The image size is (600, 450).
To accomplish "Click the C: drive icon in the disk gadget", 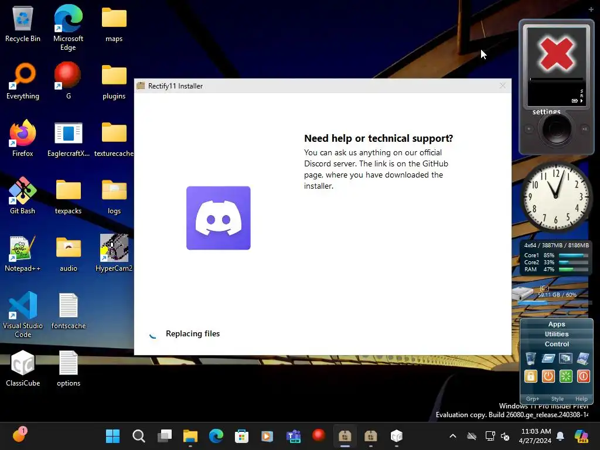I will (523, 293).
